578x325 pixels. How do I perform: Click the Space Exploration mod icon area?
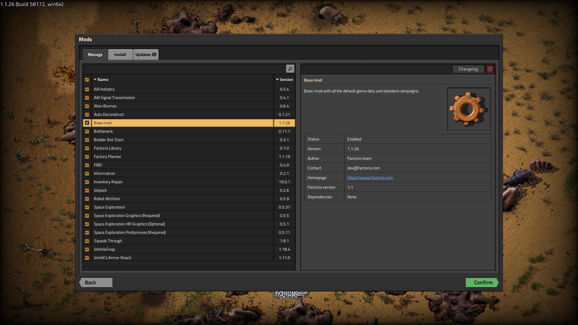[87, 207]
